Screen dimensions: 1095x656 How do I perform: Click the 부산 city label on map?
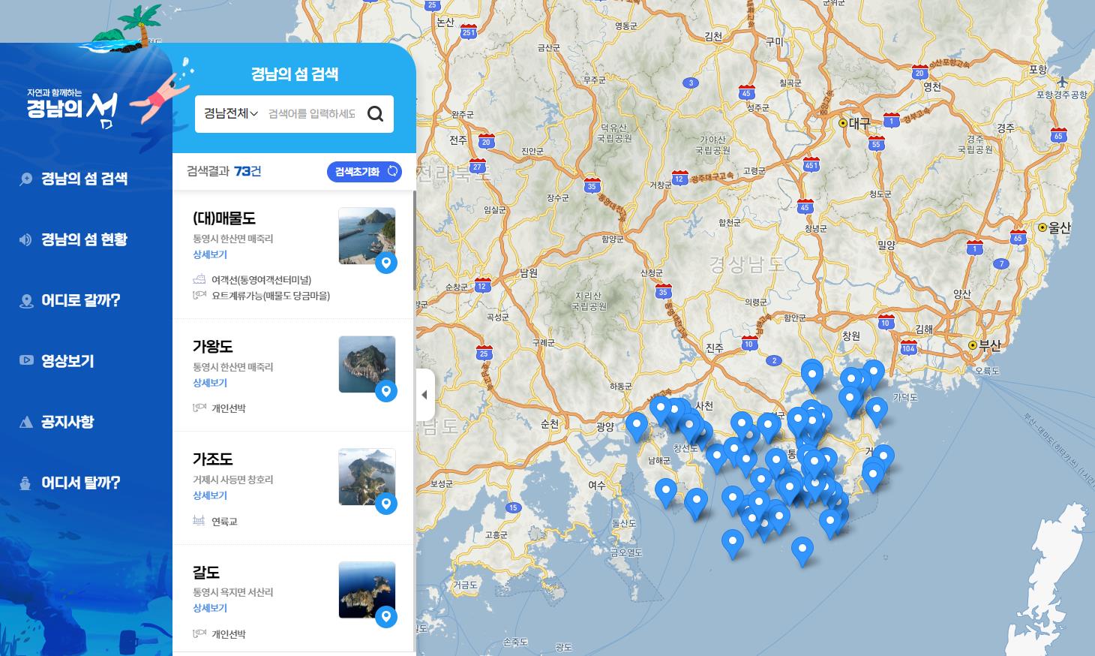990,345
